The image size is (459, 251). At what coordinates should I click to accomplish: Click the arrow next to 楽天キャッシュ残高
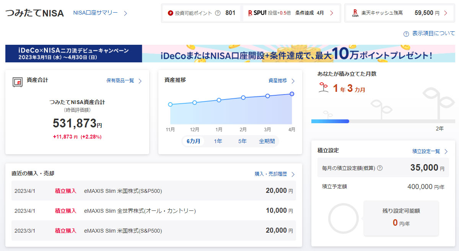(446, 13)
